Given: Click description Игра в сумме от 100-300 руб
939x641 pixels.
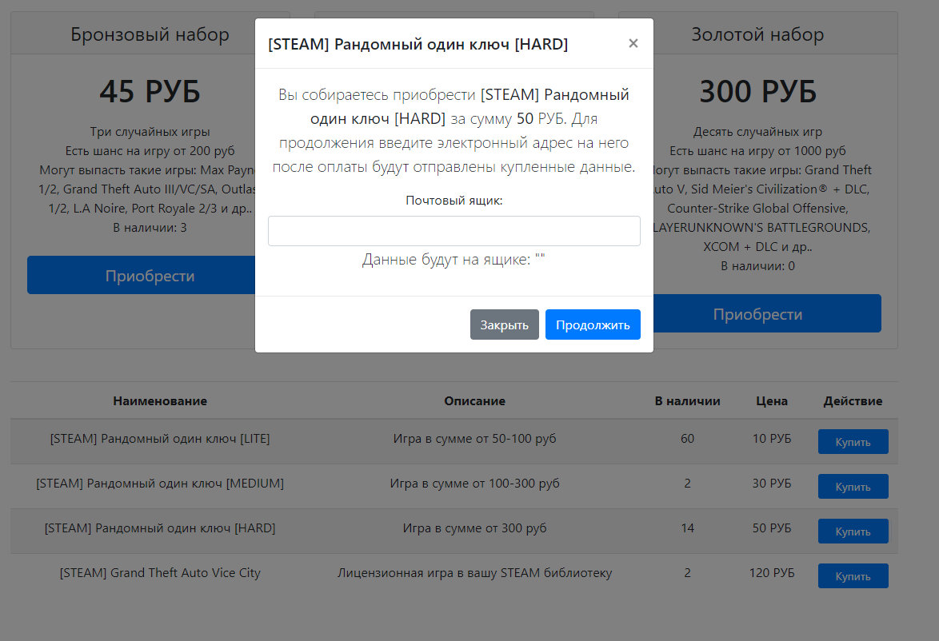Looking at the screenshot, I should pos(474,484).
